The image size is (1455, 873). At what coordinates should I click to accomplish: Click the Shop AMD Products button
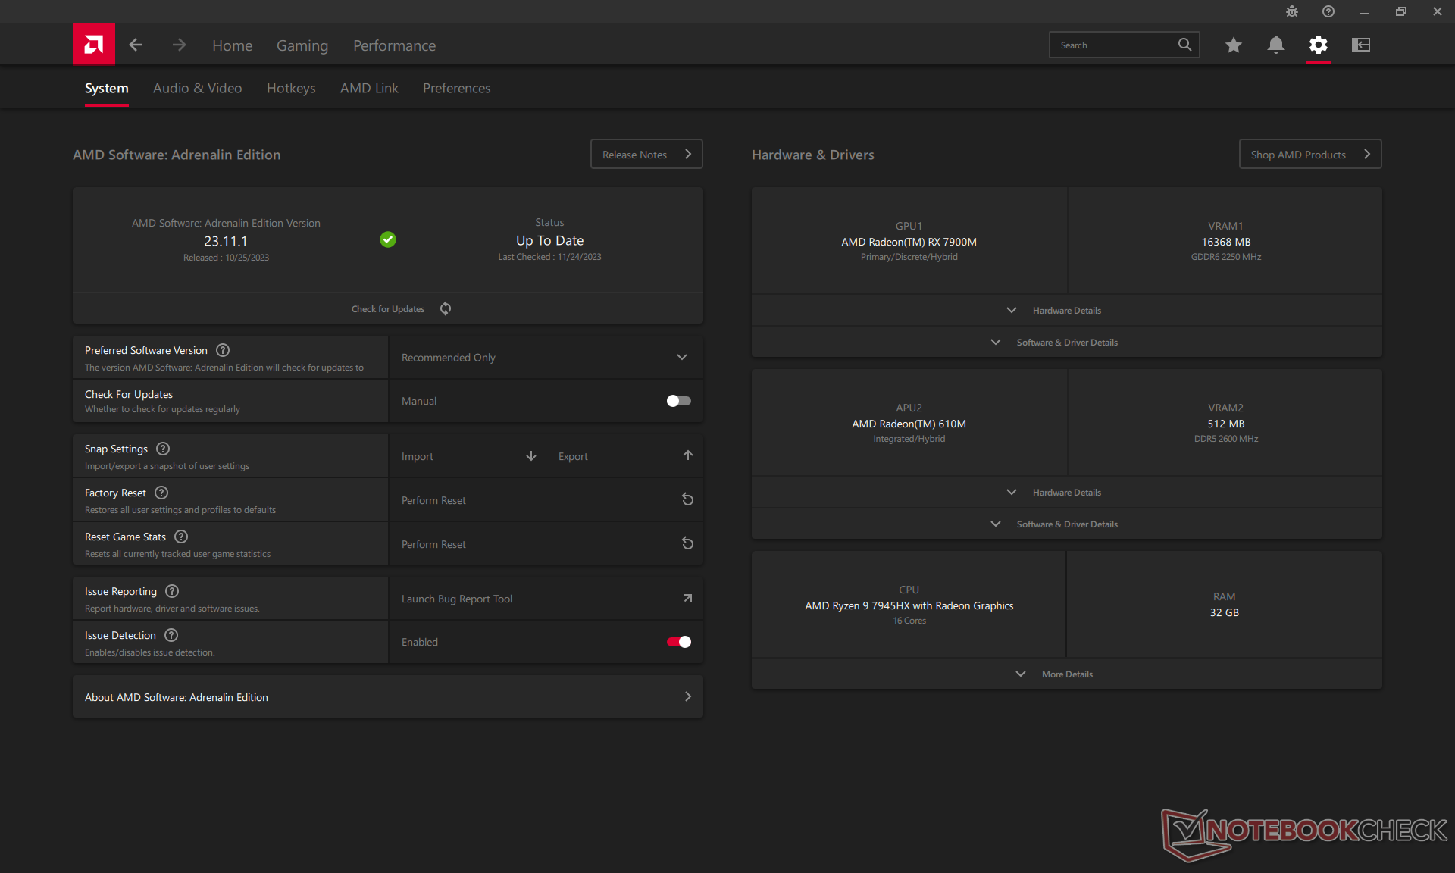1310,154
